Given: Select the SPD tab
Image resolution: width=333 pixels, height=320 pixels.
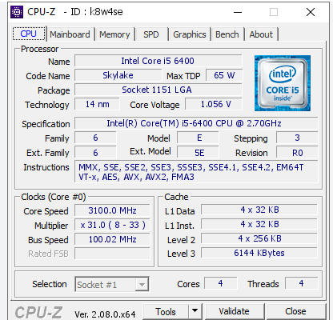Looking at the screenshot, I should (x=151, y=34).
